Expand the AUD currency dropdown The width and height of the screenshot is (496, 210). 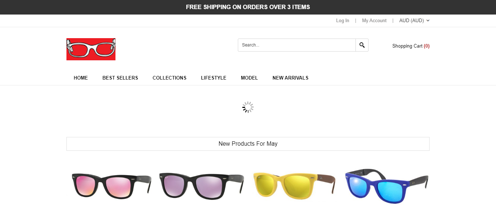[x=414, y=21]
